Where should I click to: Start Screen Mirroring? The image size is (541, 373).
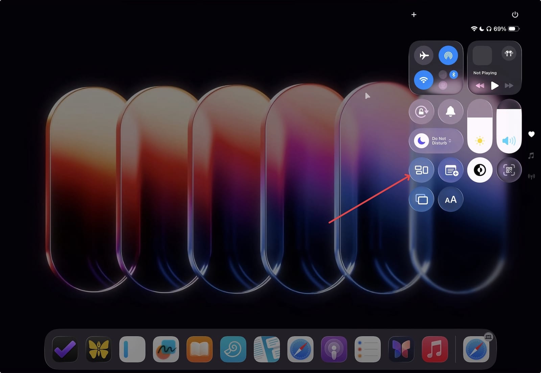(x=421, y=199)
